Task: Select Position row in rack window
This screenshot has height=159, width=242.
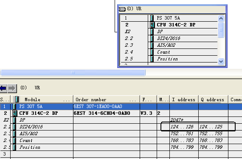Action: 169,59
